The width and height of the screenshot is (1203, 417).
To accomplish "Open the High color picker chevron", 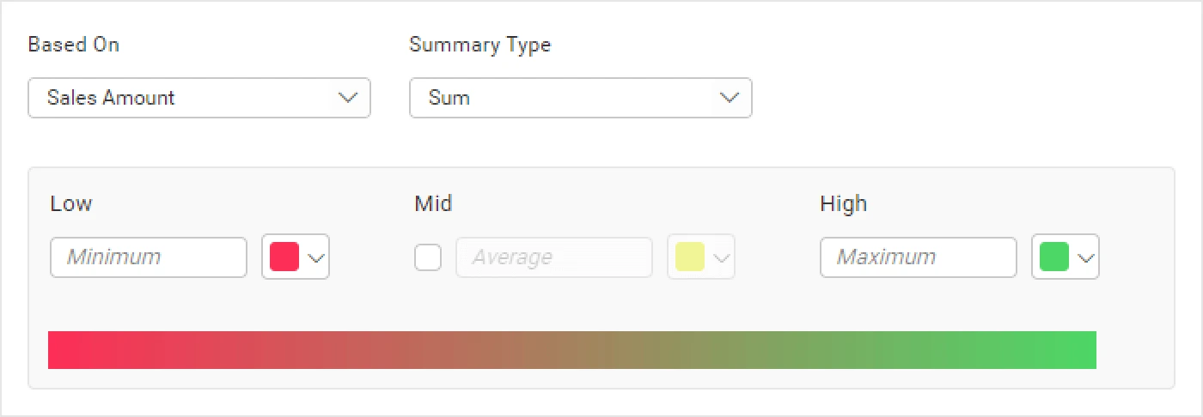I will (x=1086, y=257).
